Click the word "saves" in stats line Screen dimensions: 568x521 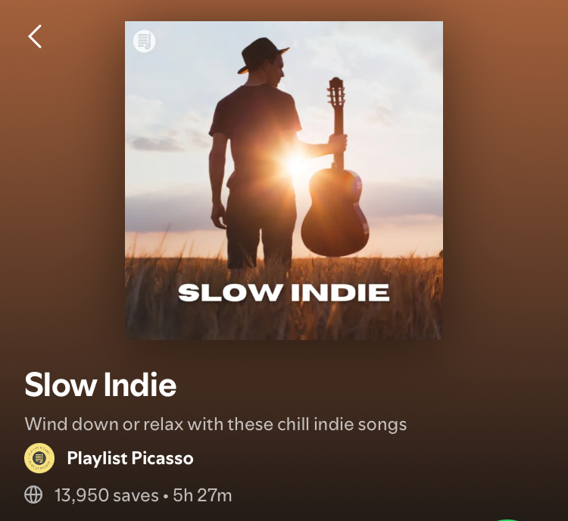[x=136, y=496]
